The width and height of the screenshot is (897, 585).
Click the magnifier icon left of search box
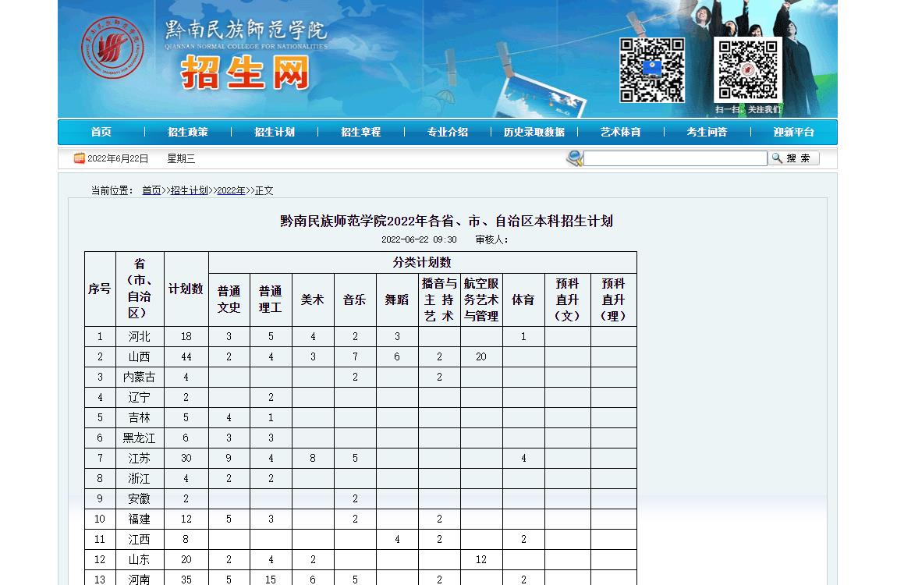pos(574,158)
